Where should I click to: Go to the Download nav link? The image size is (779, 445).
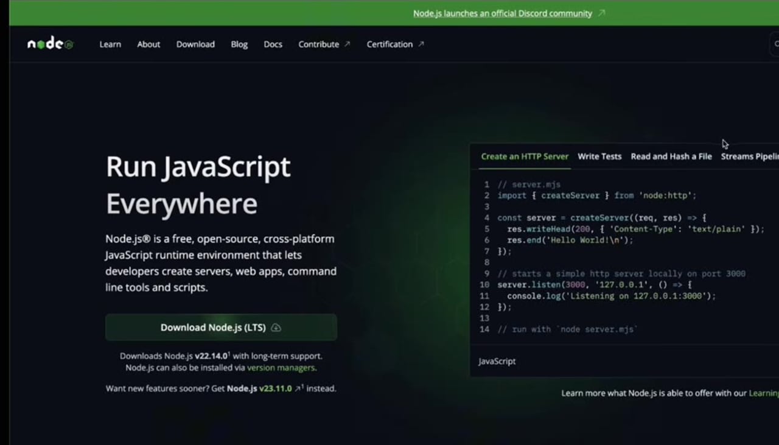(195, 44)
